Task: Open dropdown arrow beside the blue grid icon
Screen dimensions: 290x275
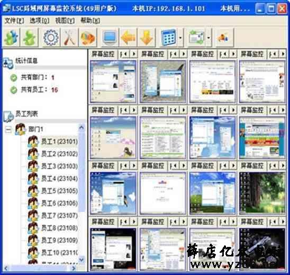Action: coord(180,38)
